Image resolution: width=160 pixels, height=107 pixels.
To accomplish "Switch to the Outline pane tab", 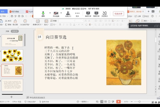I will 7,31.
